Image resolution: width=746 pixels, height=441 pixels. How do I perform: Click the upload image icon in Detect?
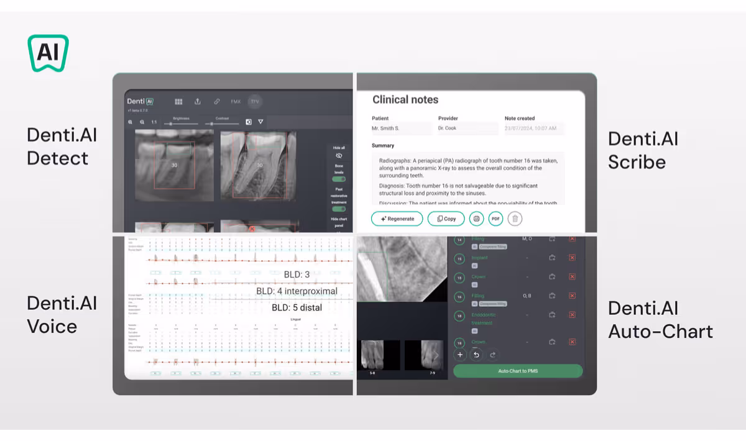pyautogui.click(x=198, y=101)
